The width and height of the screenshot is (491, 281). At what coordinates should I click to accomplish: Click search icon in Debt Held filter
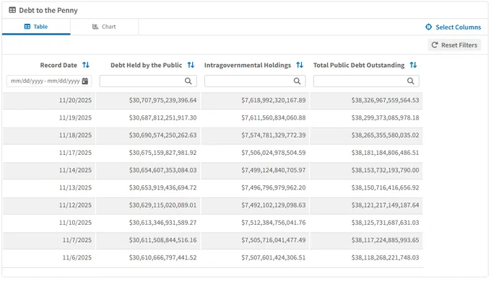188,81
